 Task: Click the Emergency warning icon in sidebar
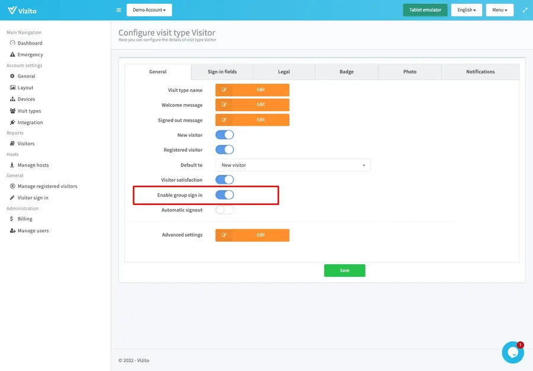coord(12,55)
